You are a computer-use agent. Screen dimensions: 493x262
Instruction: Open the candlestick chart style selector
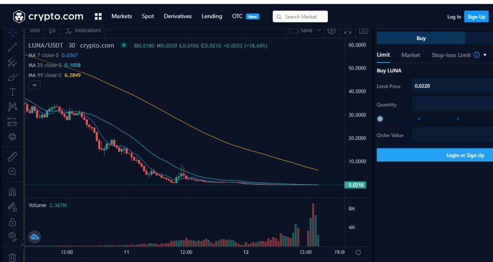[x=53, y=31]
